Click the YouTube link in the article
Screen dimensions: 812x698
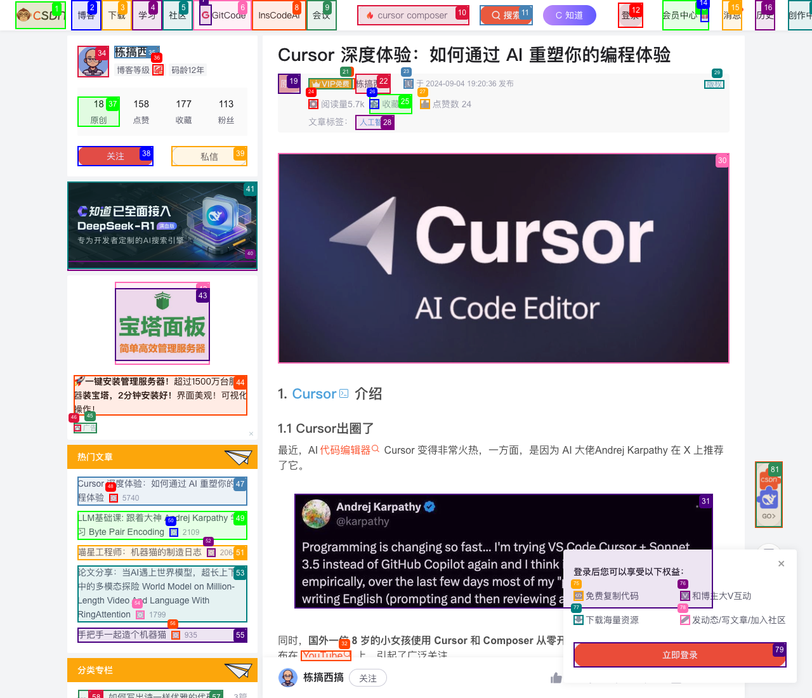coord(326,655)
